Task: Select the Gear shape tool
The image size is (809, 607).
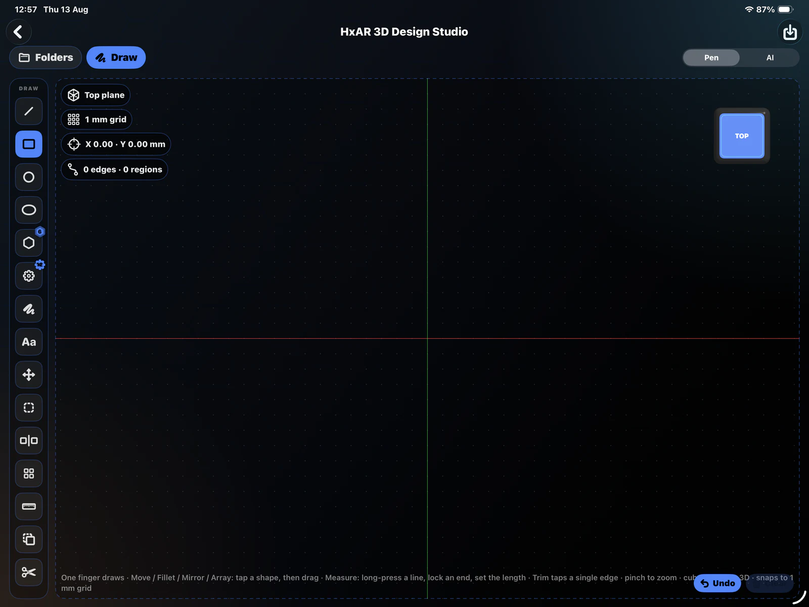Action: point(29,276)
